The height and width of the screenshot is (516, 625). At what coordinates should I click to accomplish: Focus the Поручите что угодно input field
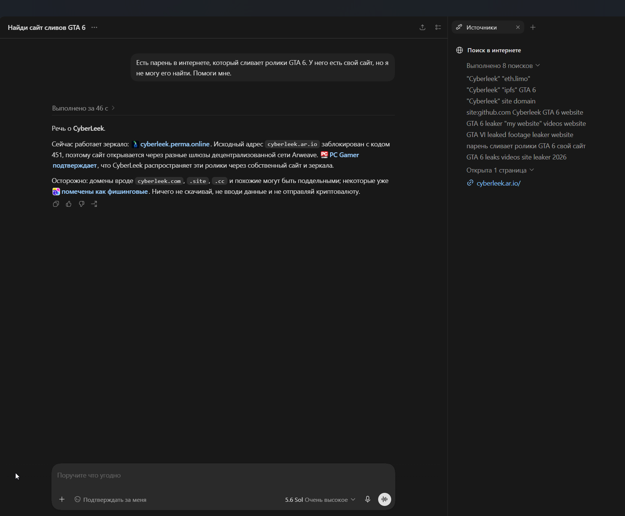tap(223, 475)
